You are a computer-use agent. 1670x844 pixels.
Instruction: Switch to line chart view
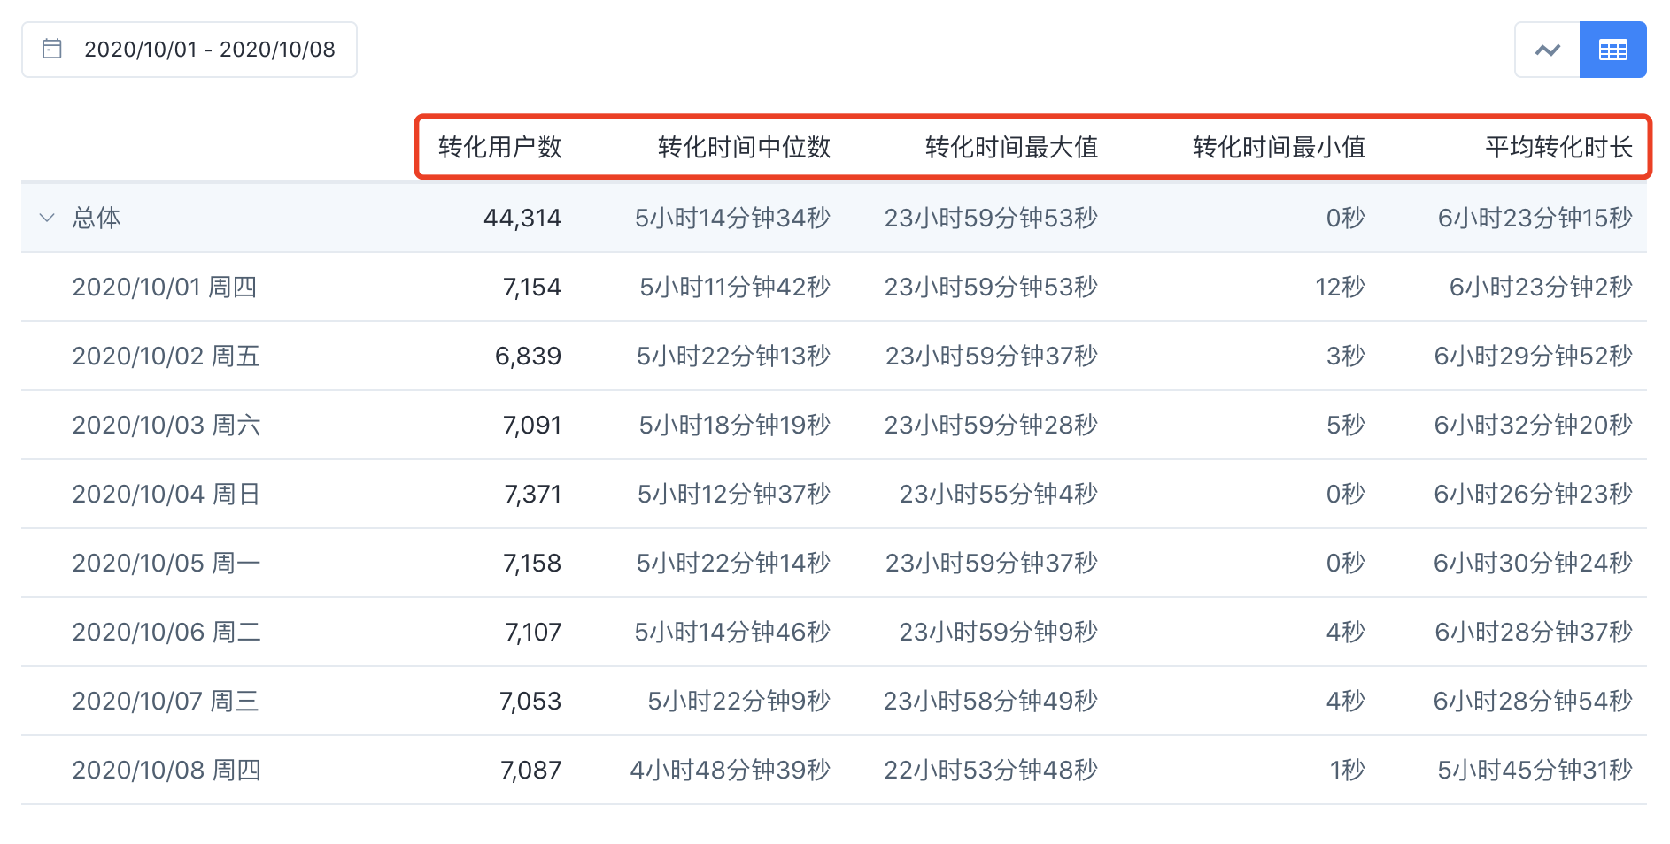1547,50
